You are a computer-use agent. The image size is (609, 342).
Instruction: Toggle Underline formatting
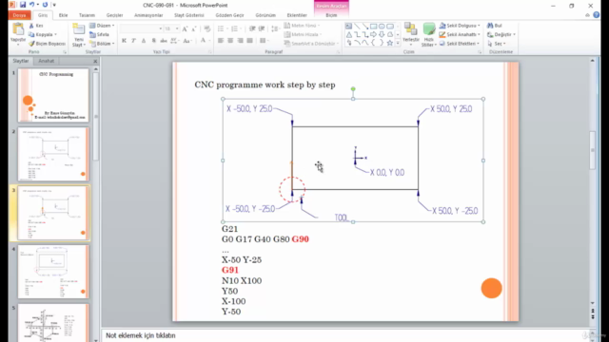point(144,40)
